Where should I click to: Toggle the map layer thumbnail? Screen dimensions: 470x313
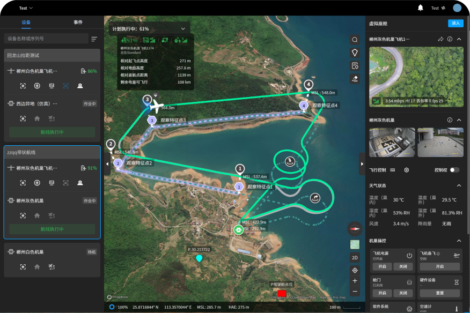pyautogui.click(x=355, y=244)
